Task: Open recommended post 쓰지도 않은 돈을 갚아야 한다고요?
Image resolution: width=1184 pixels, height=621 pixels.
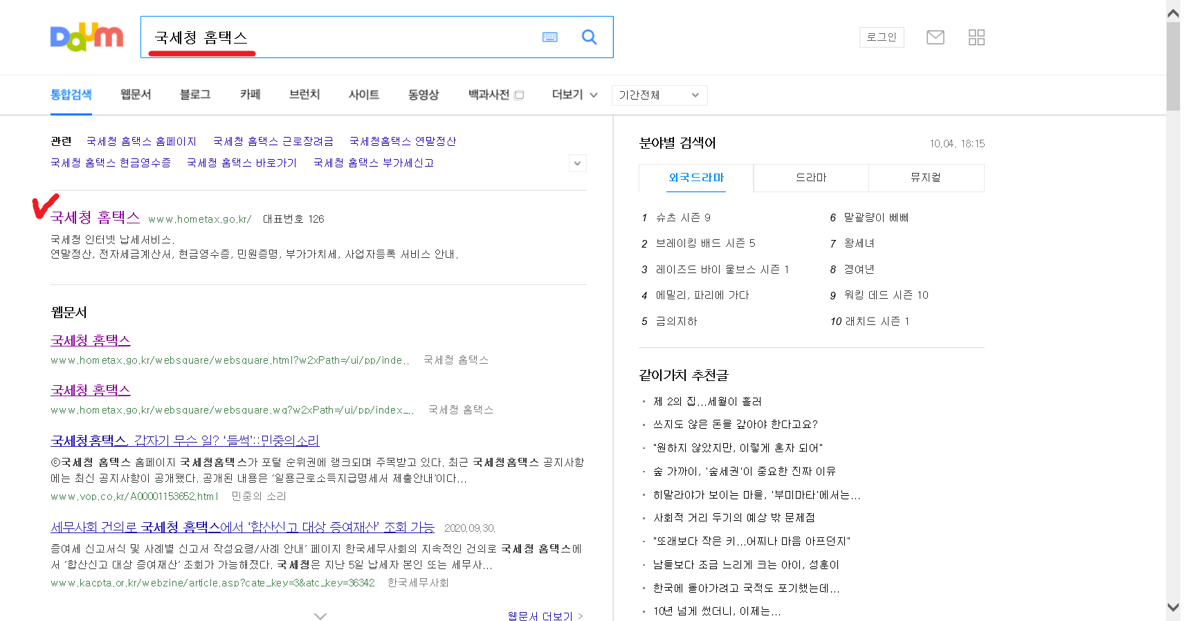Action: [735, 425]
